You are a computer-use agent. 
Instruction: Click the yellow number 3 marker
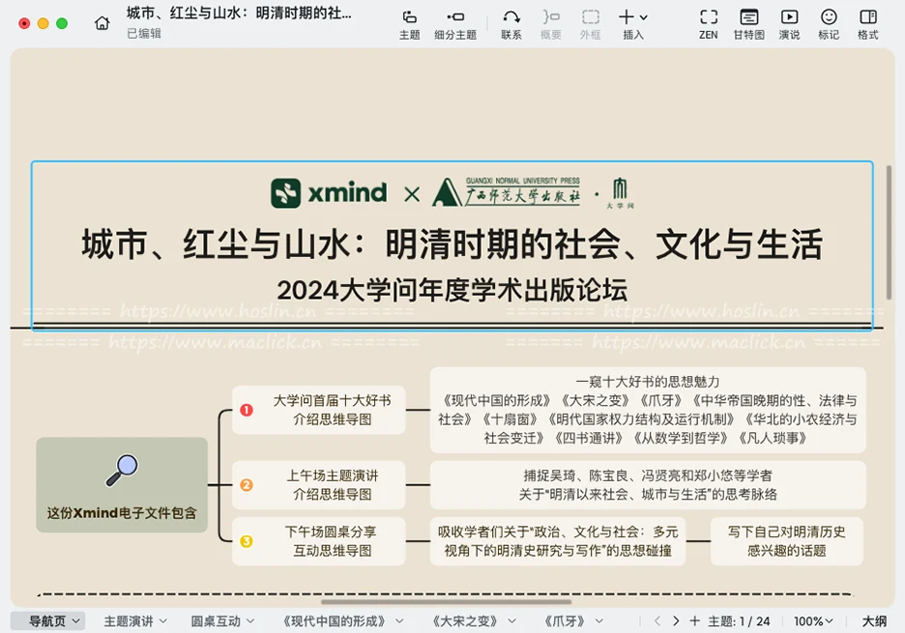(247, 541)
